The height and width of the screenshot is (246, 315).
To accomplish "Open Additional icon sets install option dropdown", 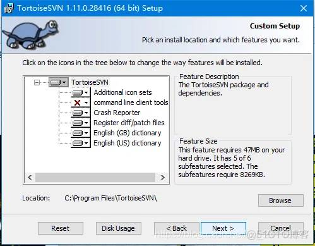I will (x=81, y=92).
